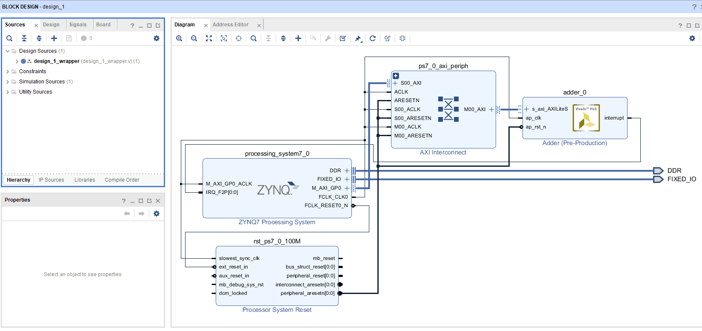Image resolution: width=702 pixels, height=331 pixels.
Task: Click Expand All in Sources panel
Action: (39, 38)
